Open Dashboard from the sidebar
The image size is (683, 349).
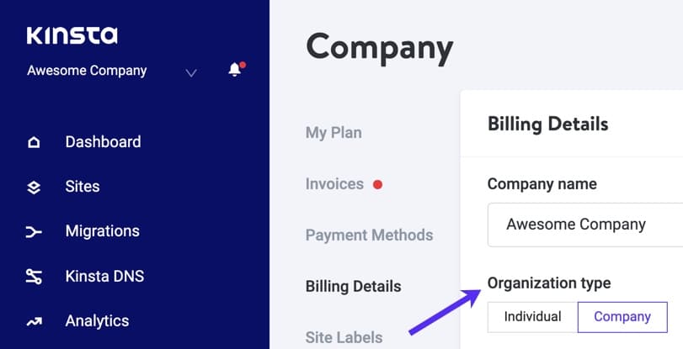click(104, 142)
